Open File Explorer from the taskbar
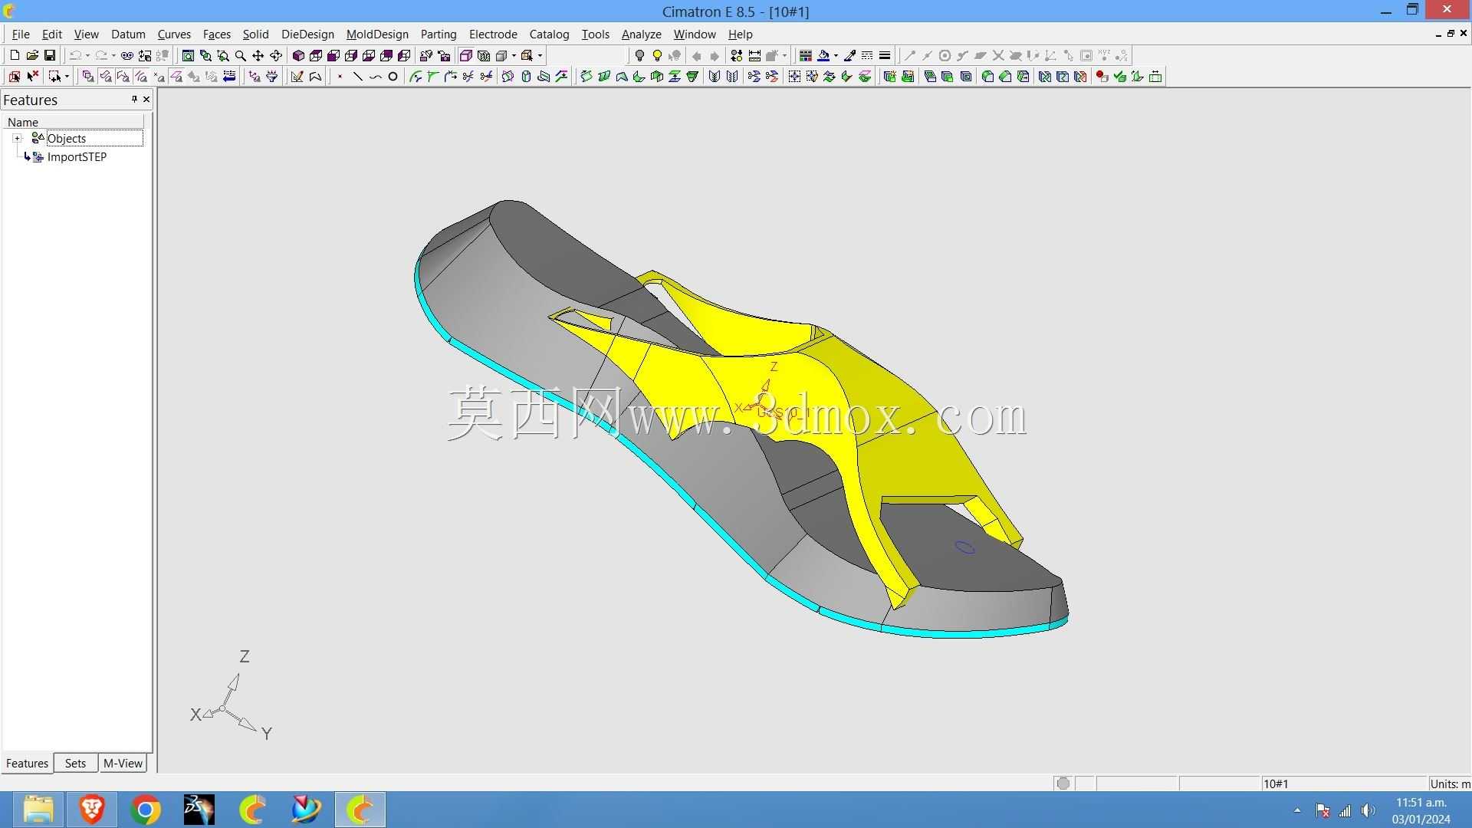This screenshot has height=828, width=1472. (38, 810)
